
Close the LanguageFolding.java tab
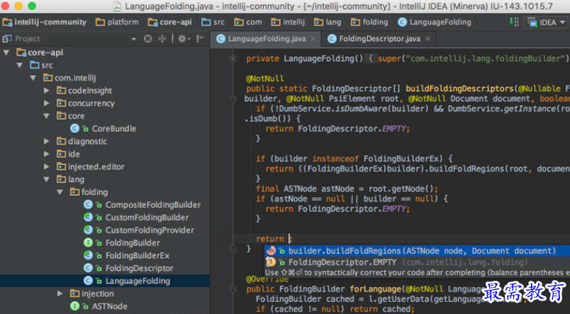coord(313,39)
